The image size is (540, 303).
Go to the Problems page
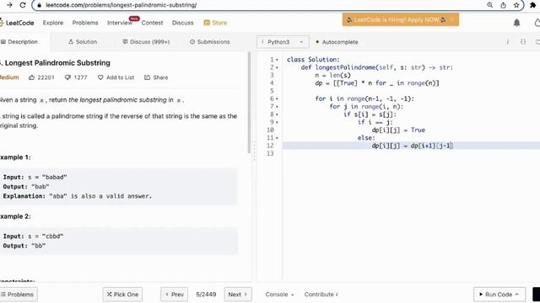pos(85,23)
